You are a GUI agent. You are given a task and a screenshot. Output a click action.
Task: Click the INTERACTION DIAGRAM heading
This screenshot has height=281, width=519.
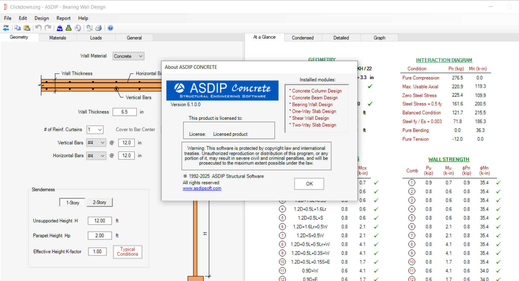tap(444, 60)
